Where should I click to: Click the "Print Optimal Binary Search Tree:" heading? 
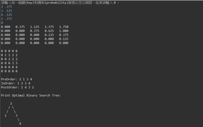point(31,96)
